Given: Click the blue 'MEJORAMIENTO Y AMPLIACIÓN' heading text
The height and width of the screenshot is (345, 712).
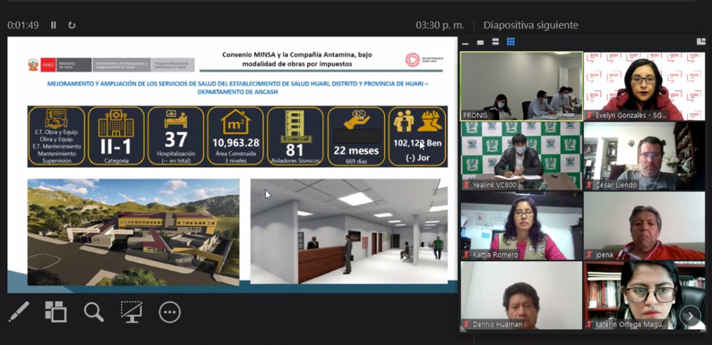Looking at the screenshot, I should [238, 88].
